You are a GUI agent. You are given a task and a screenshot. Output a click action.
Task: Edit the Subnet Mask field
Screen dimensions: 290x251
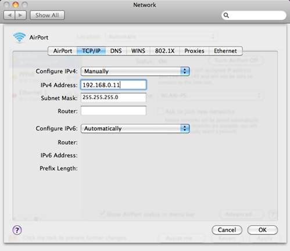[113, 98]
